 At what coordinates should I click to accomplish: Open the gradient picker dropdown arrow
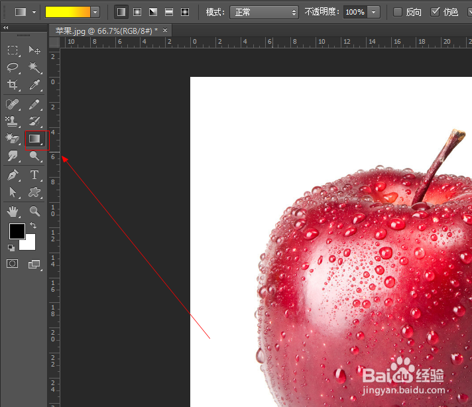[95, 13]
